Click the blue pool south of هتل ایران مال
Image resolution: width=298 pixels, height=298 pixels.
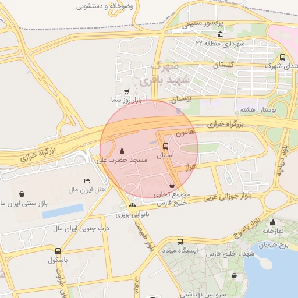click(63, 211)
